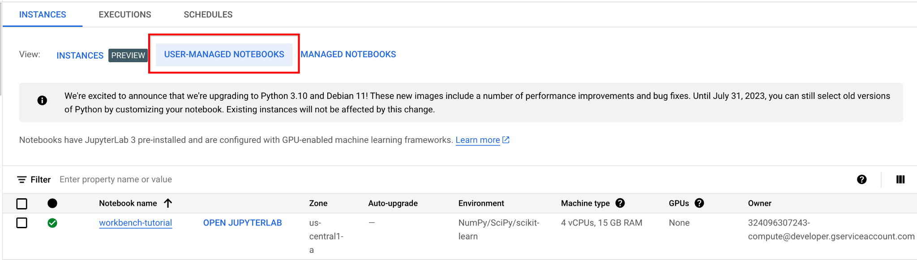Viewport: 917px width, 260px height.
Task: Open the column display options icon
Action: (x=900, y=179)
